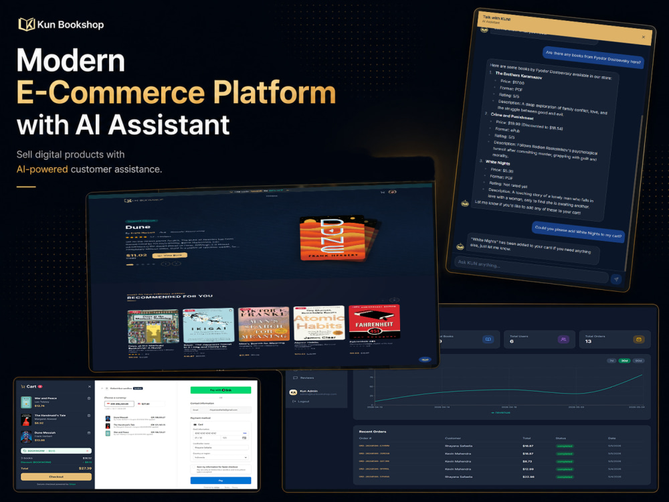
Task: Remove the BOOKWORM coupon tag
Action: tap(88, 450)
